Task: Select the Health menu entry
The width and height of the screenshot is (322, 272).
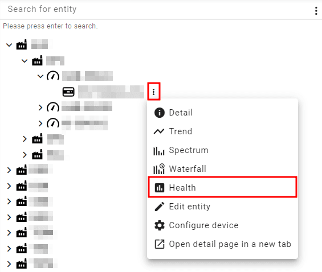Action: pyautogui.click(x=223, y=188)
